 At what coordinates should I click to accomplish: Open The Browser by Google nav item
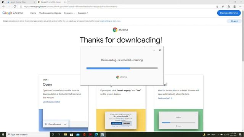pos(50,13)
